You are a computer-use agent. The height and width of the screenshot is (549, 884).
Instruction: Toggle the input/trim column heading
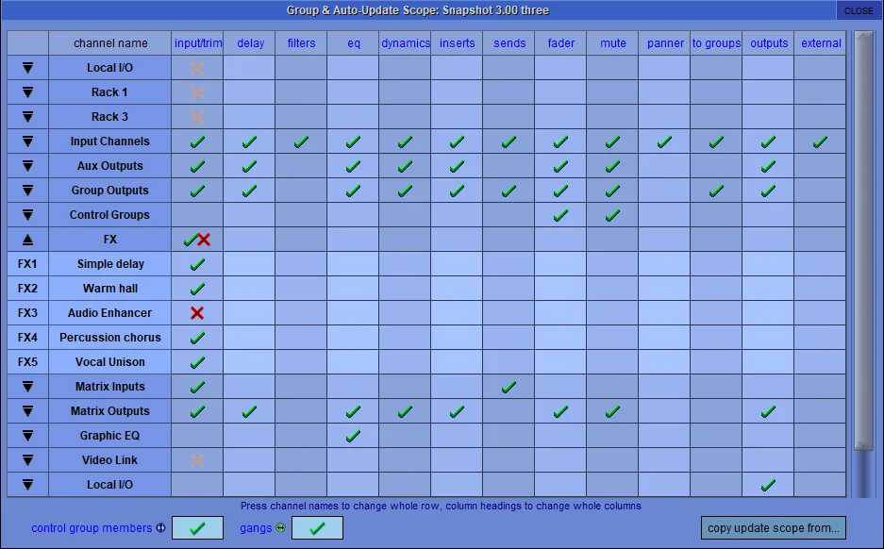tap(198, 42)
